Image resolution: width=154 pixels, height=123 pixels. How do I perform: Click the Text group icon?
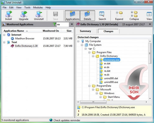tap(9, 42)
